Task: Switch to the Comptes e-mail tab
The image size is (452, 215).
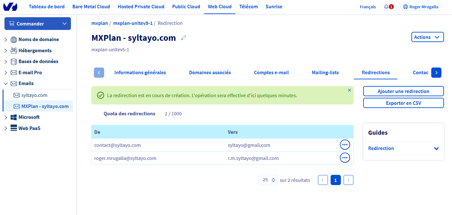Action: pos(271,73)
